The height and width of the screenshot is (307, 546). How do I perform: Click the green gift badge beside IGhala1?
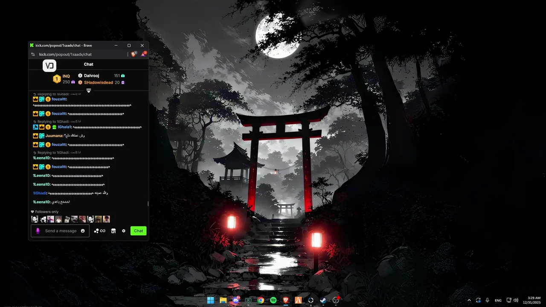(54, 127)
